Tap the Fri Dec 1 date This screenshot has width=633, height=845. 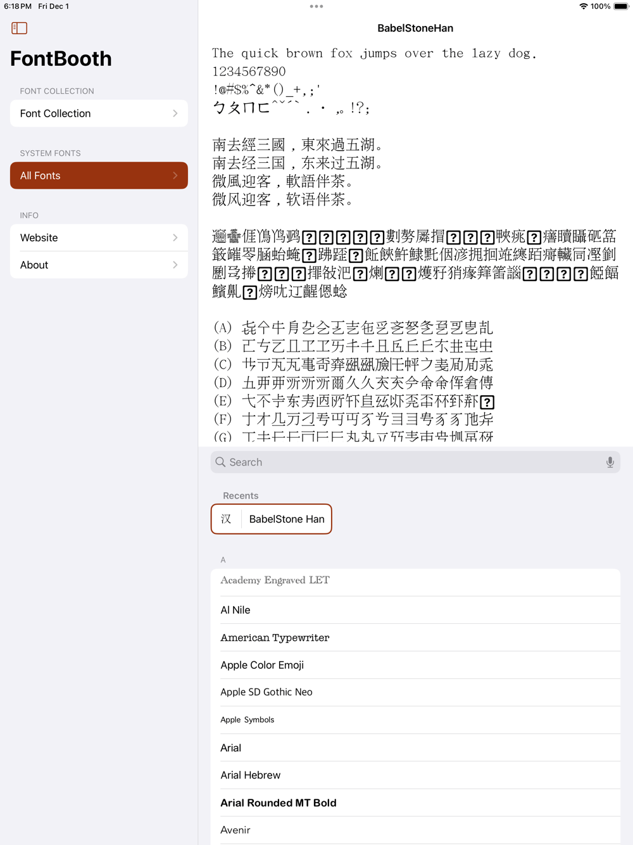[x=54, y=6]
